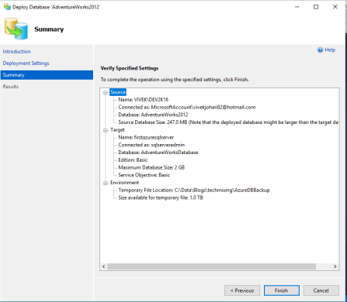
Task: Select 'Connected as: sqlserveradmin' row
Action: pos(151,145)
